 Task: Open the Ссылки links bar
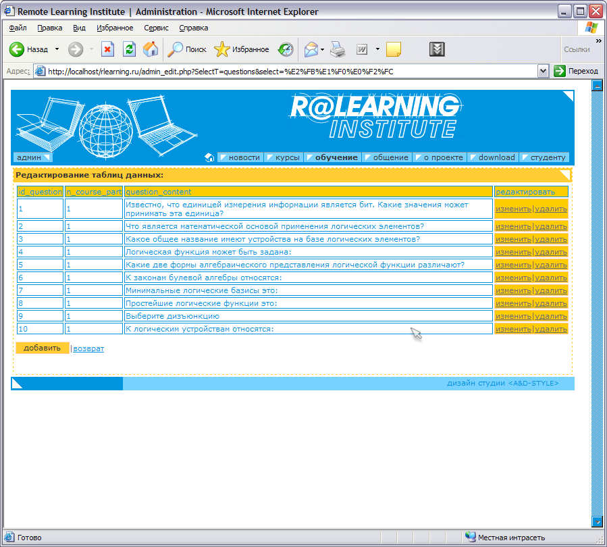click(x=577, y=49)
